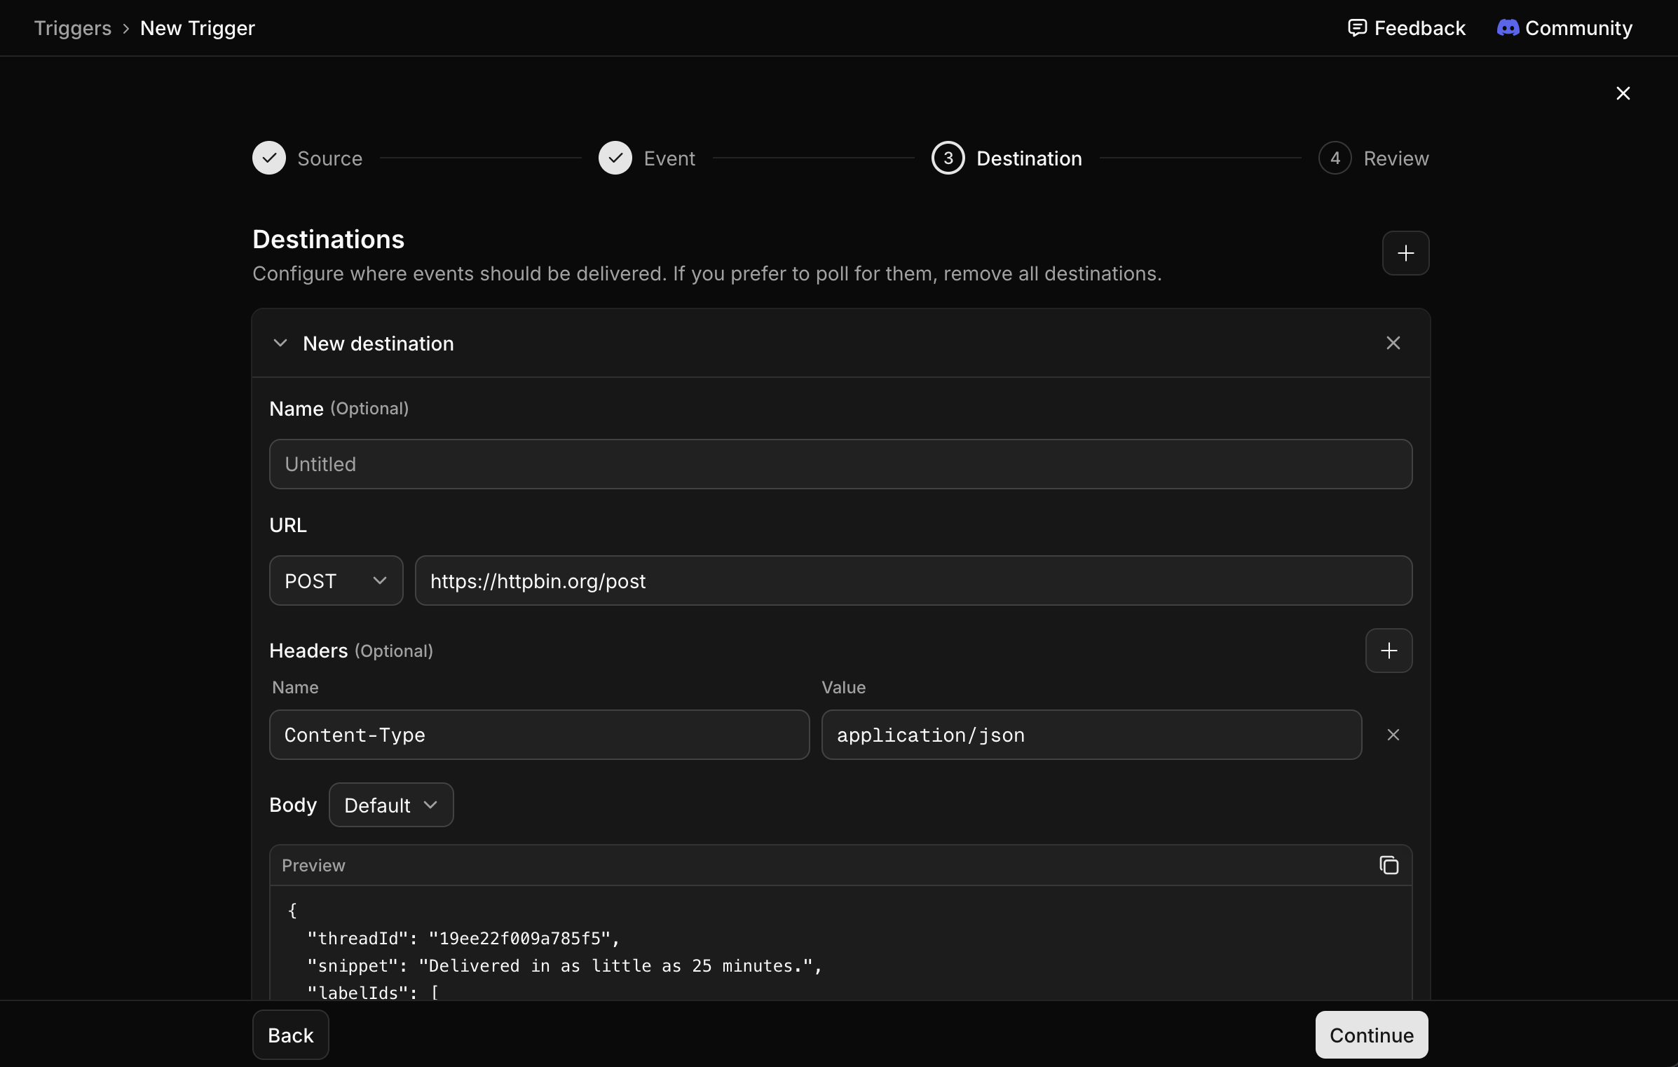Click the Feedback chat icon
1678x1067 pixels.
click(x=1357, y=28)
